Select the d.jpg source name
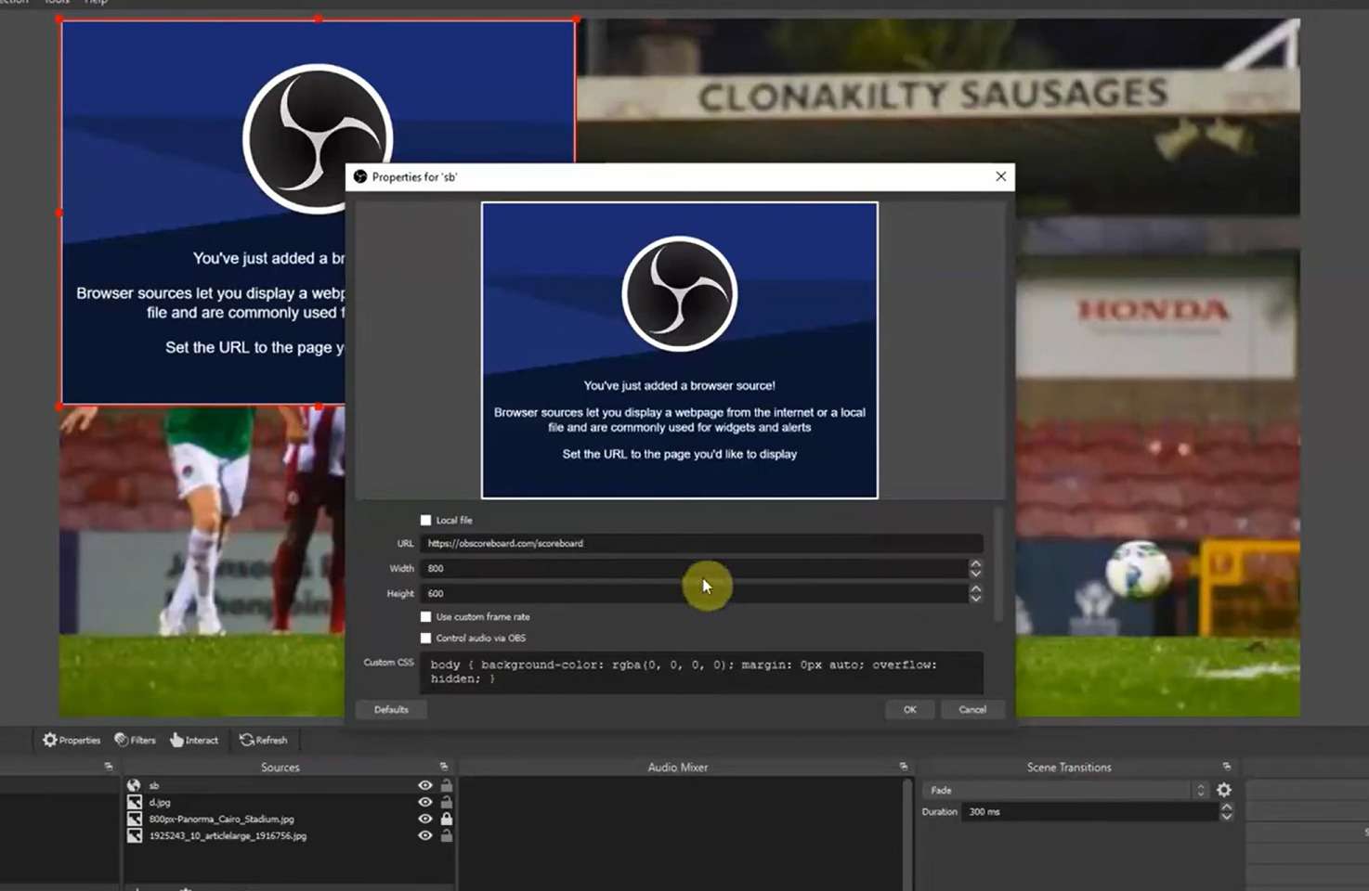 [160, 802]
